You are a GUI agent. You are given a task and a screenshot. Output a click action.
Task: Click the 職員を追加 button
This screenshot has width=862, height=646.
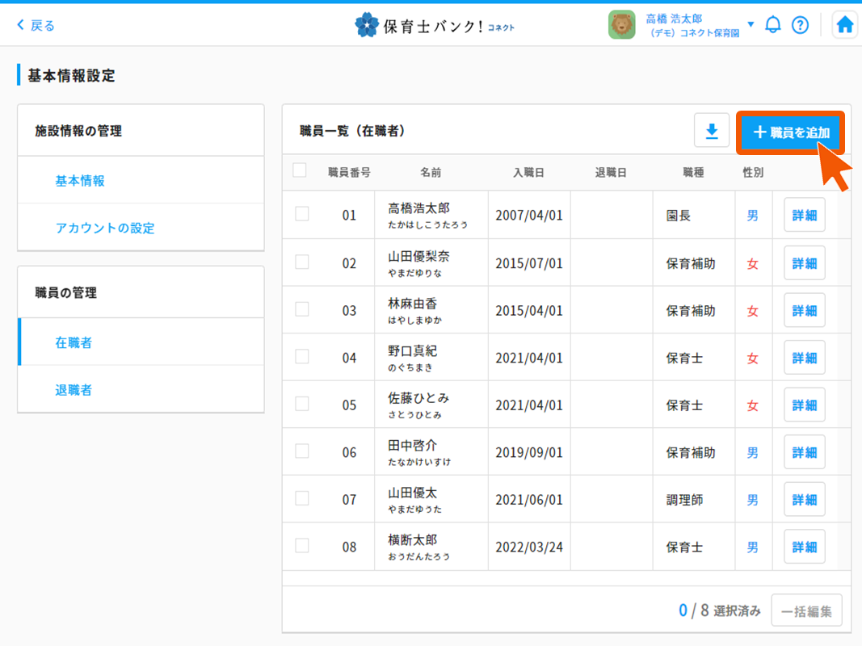[790, 132]
